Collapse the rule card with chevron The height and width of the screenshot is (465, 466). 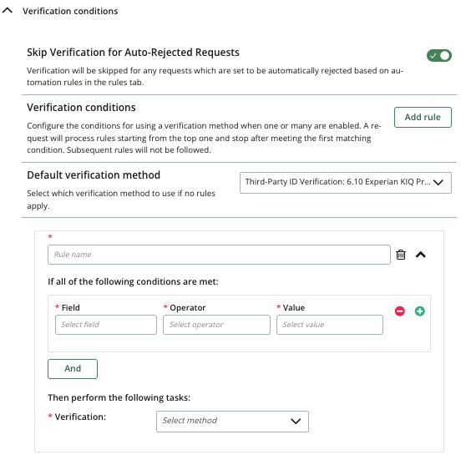[x=421, y=255]
